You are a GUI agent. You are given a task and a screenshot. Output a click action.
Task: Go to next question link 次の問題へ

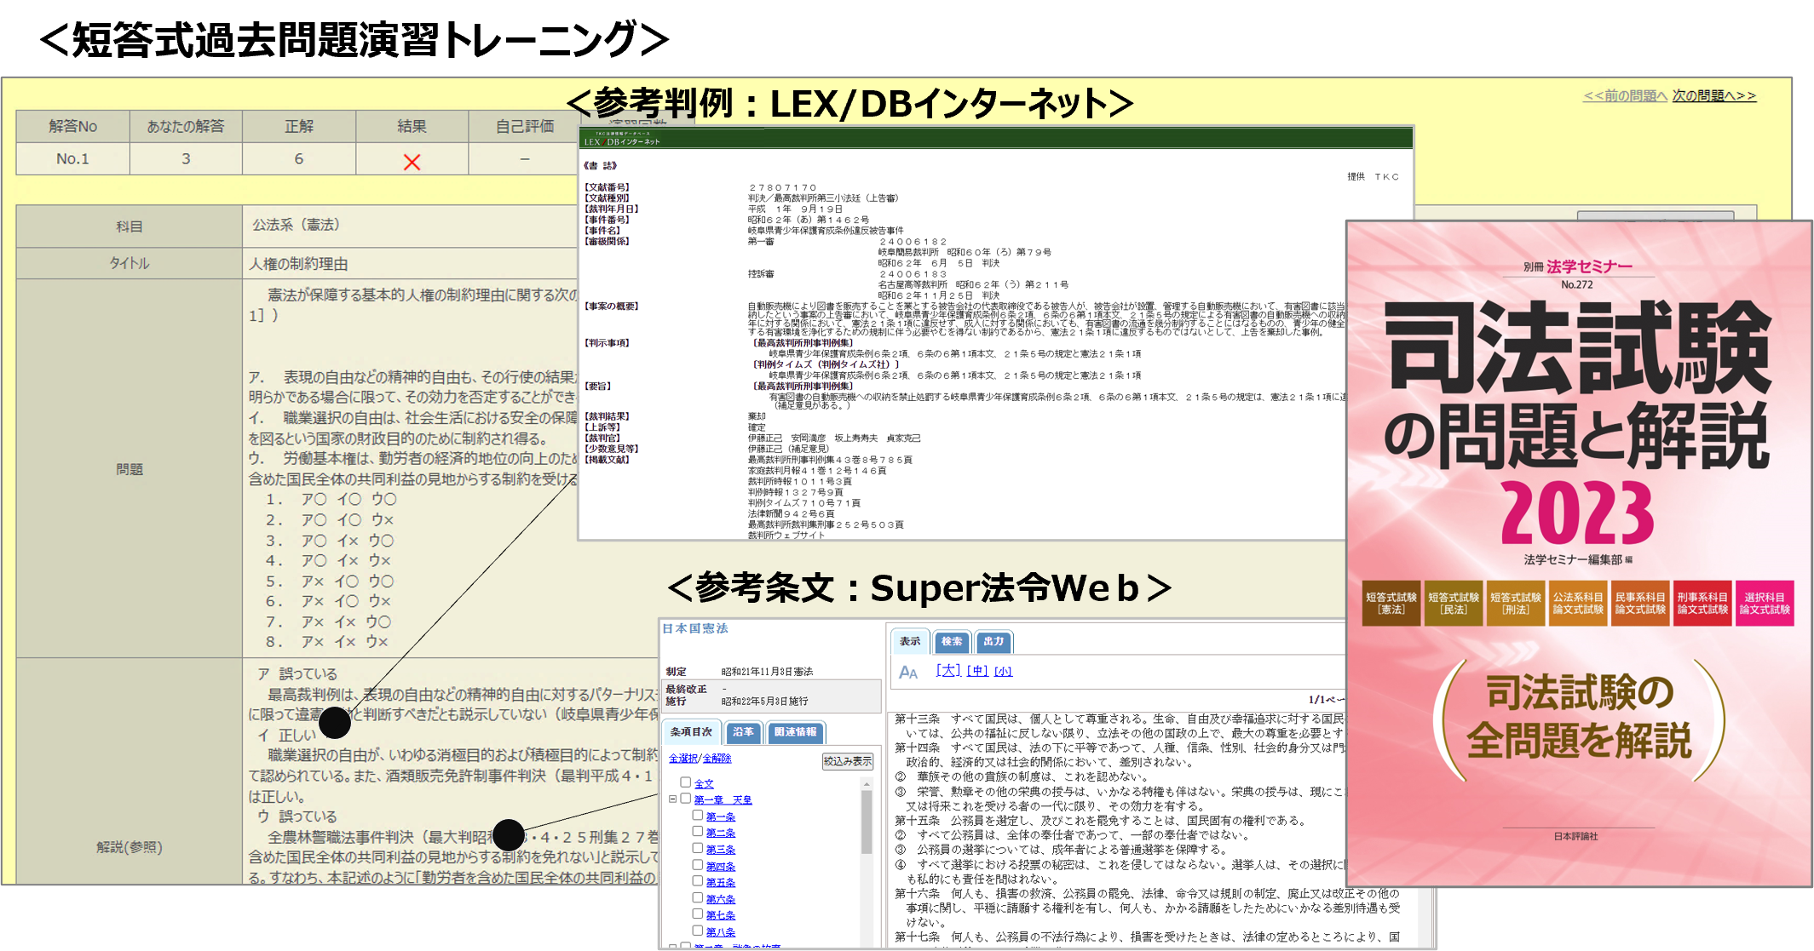pos(1713,96)
